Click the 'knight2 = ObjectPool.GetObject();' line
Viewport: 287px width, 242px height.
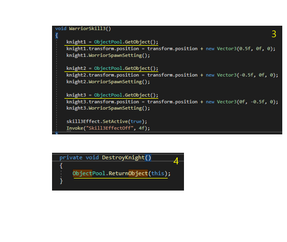[112, 68]
